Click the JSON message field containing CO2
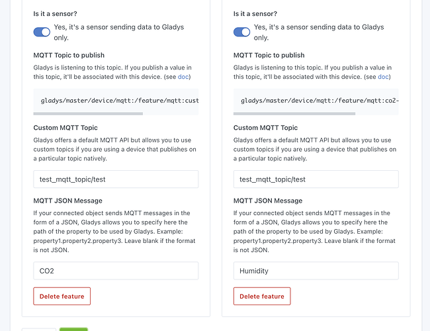Viewport: 430px width, 331px height. 116,271
